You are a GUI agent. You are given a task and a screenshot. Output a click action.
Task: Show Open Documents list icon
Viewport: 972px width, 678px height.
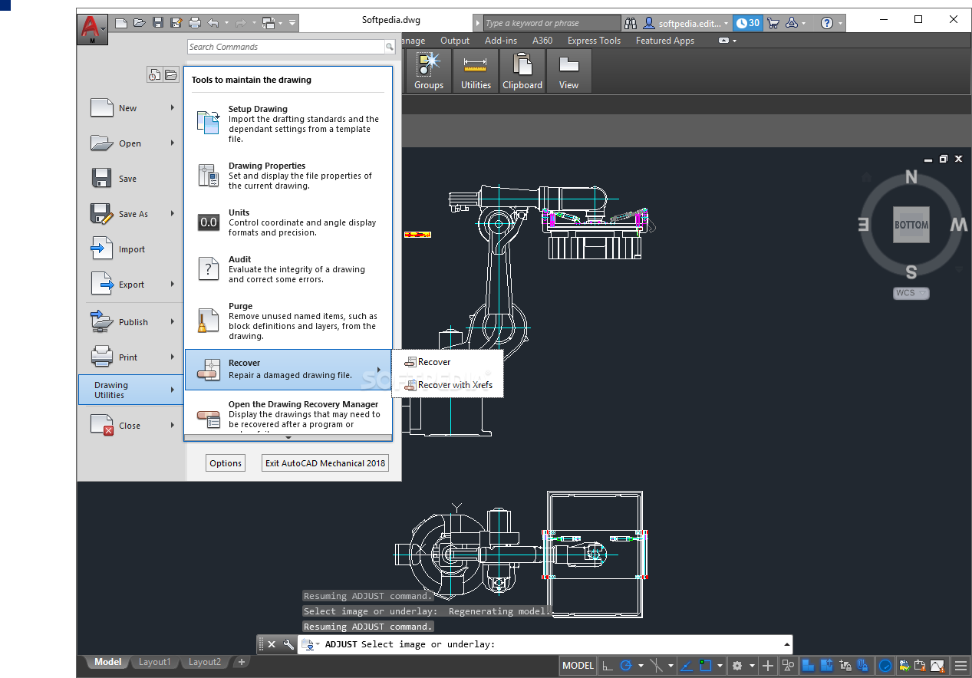click(x=170, y=74)
